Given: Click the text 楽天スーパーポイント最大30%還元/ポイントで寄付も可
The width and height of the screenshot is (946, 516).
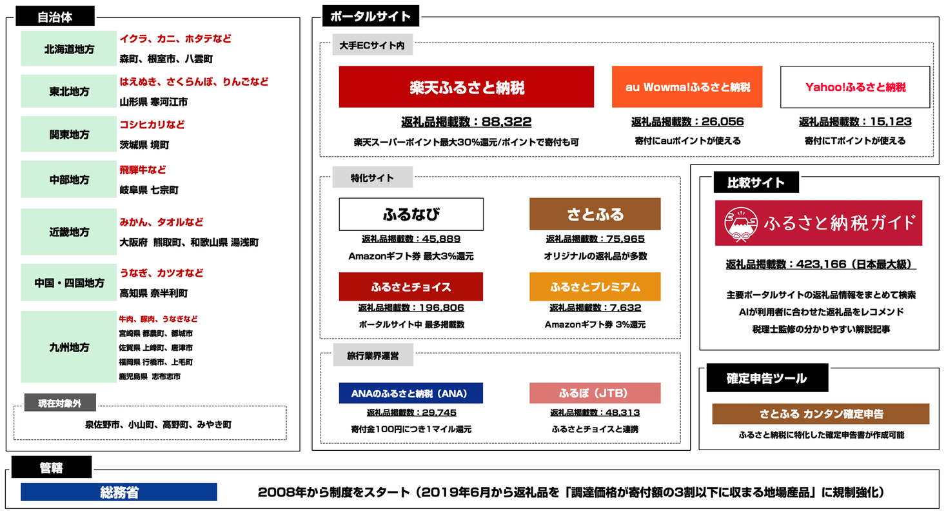Looking at the screenshot, I should [x=466, y=142].
